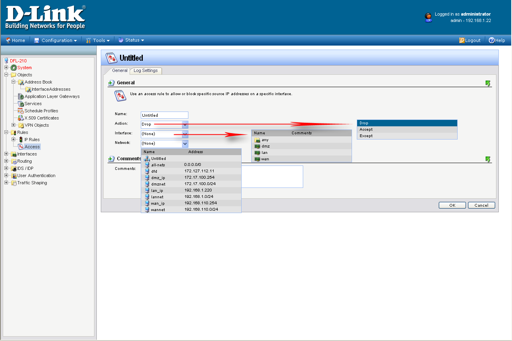Collapse the Objects tree node
Screen dimensions: 512x341
6,75
